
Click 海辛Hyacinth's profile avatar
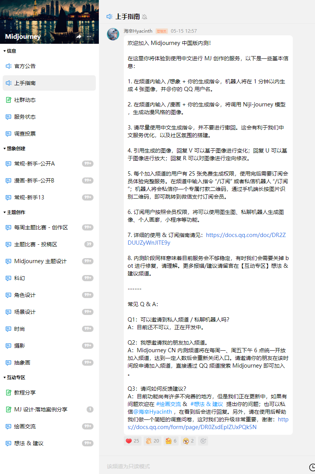pos(113,34)
